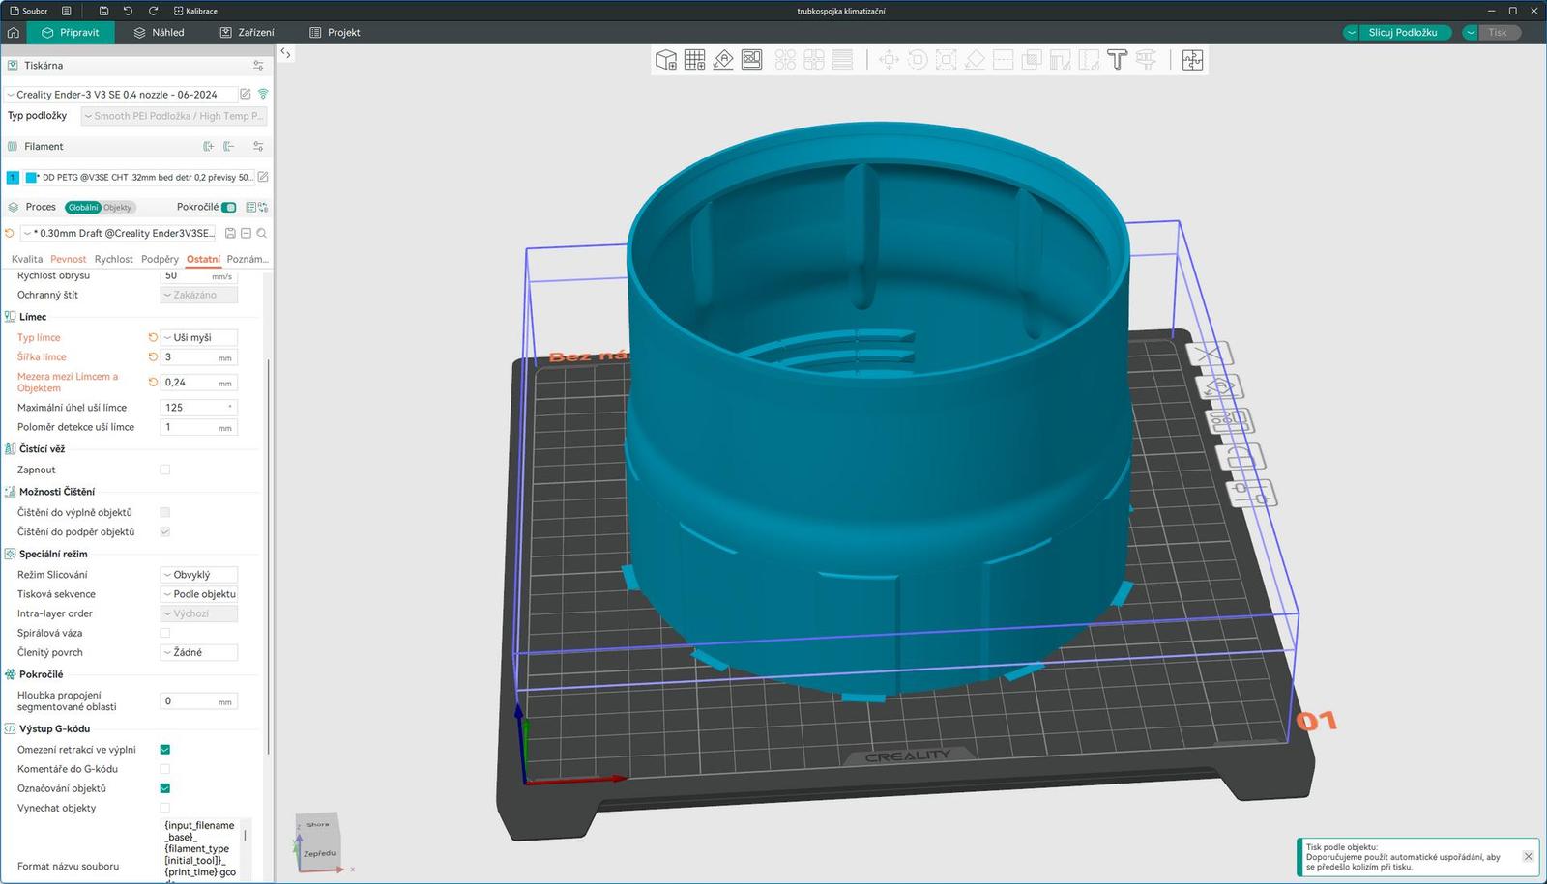Select the move tool icon

tap(889, 60)
